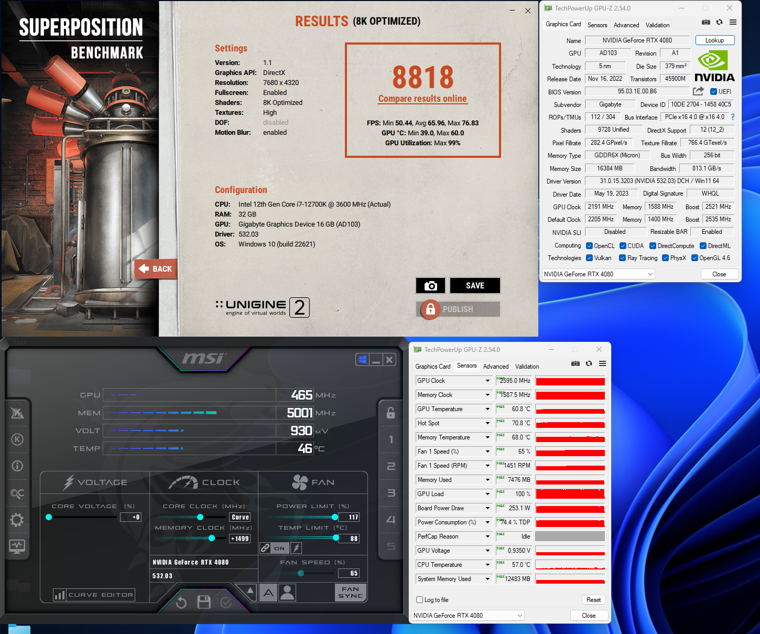Select profile slot 5 in Afterburner
This screenshot has width=760, height=634.
coord(391,546)
